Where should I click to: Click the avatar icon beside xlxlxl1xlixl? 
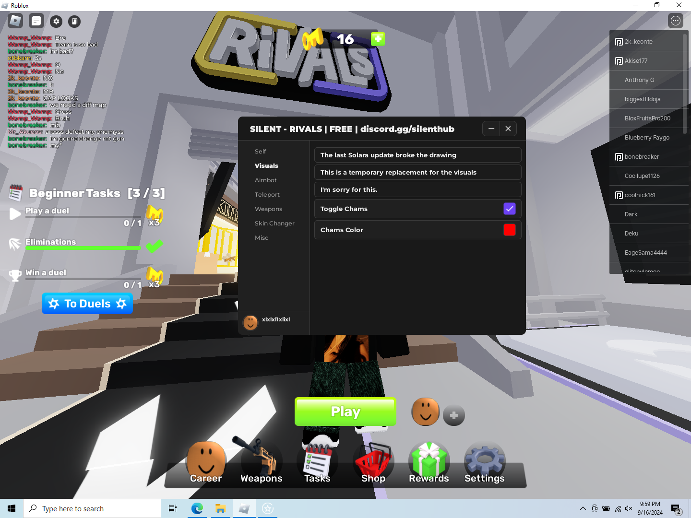pyautogui.click(x=250, y=322)
